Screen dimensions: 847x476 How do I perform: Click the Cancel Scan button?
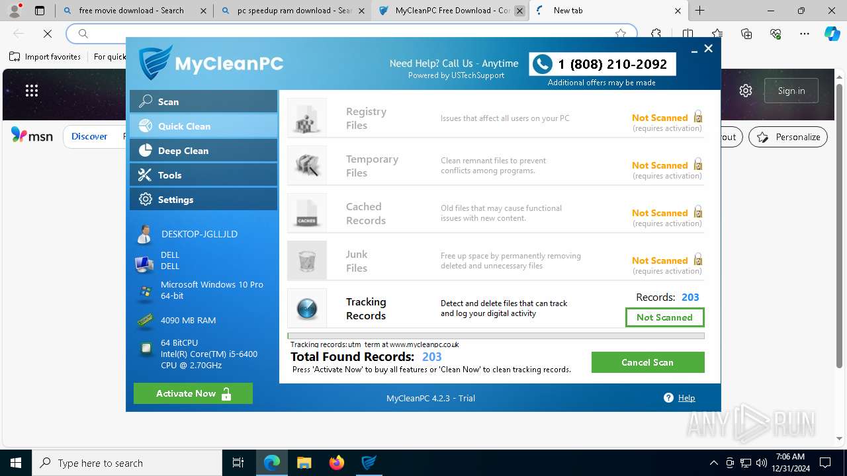tap(648, 362)
